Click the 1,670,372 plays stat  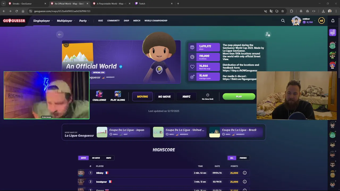[204, 47]
